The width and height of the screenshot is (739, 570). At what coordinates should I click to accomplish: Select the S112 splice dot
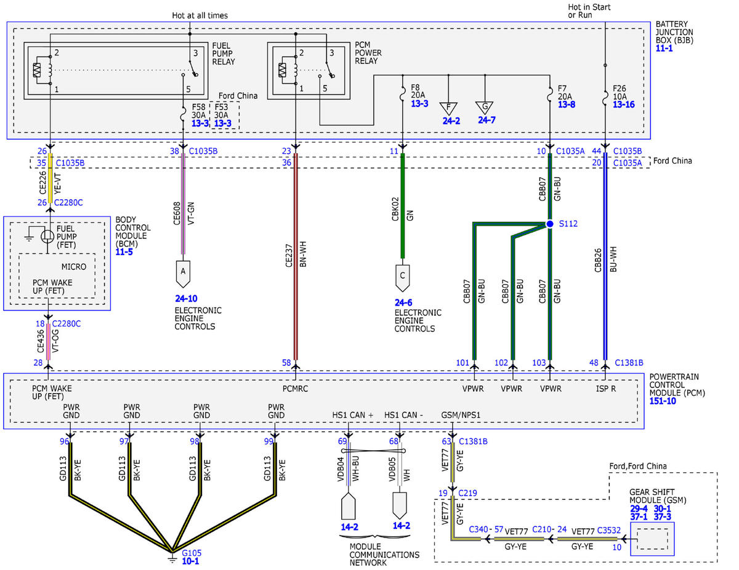click(x=549, y=224)
